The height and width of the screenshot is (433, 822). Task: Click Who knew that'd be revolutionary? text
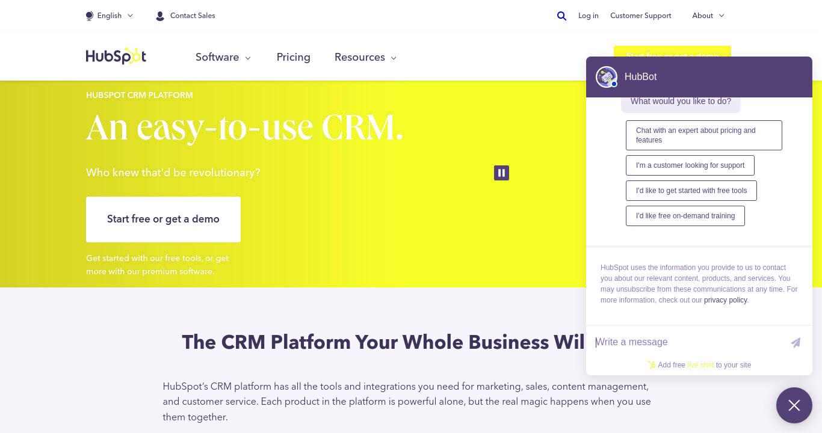pyautogui.click(x=173, y=173)
